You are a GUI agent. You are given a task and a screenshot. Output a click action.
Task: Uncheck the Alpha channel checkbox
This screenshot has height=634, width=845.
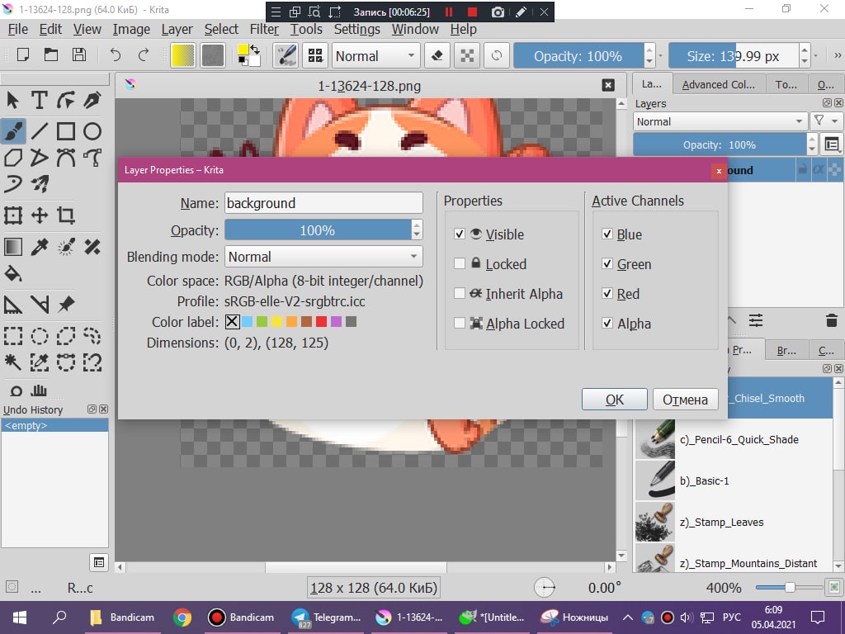coord(607,323)
